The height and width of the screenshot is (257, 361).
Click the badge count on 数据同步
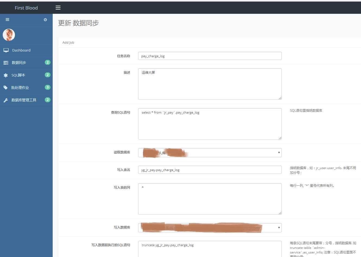click(x=47, y=62)
